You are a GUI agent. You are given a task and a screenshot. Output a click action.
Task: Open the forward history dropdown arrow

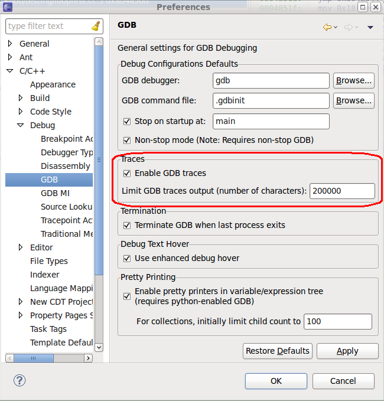(x=357, y=27)
